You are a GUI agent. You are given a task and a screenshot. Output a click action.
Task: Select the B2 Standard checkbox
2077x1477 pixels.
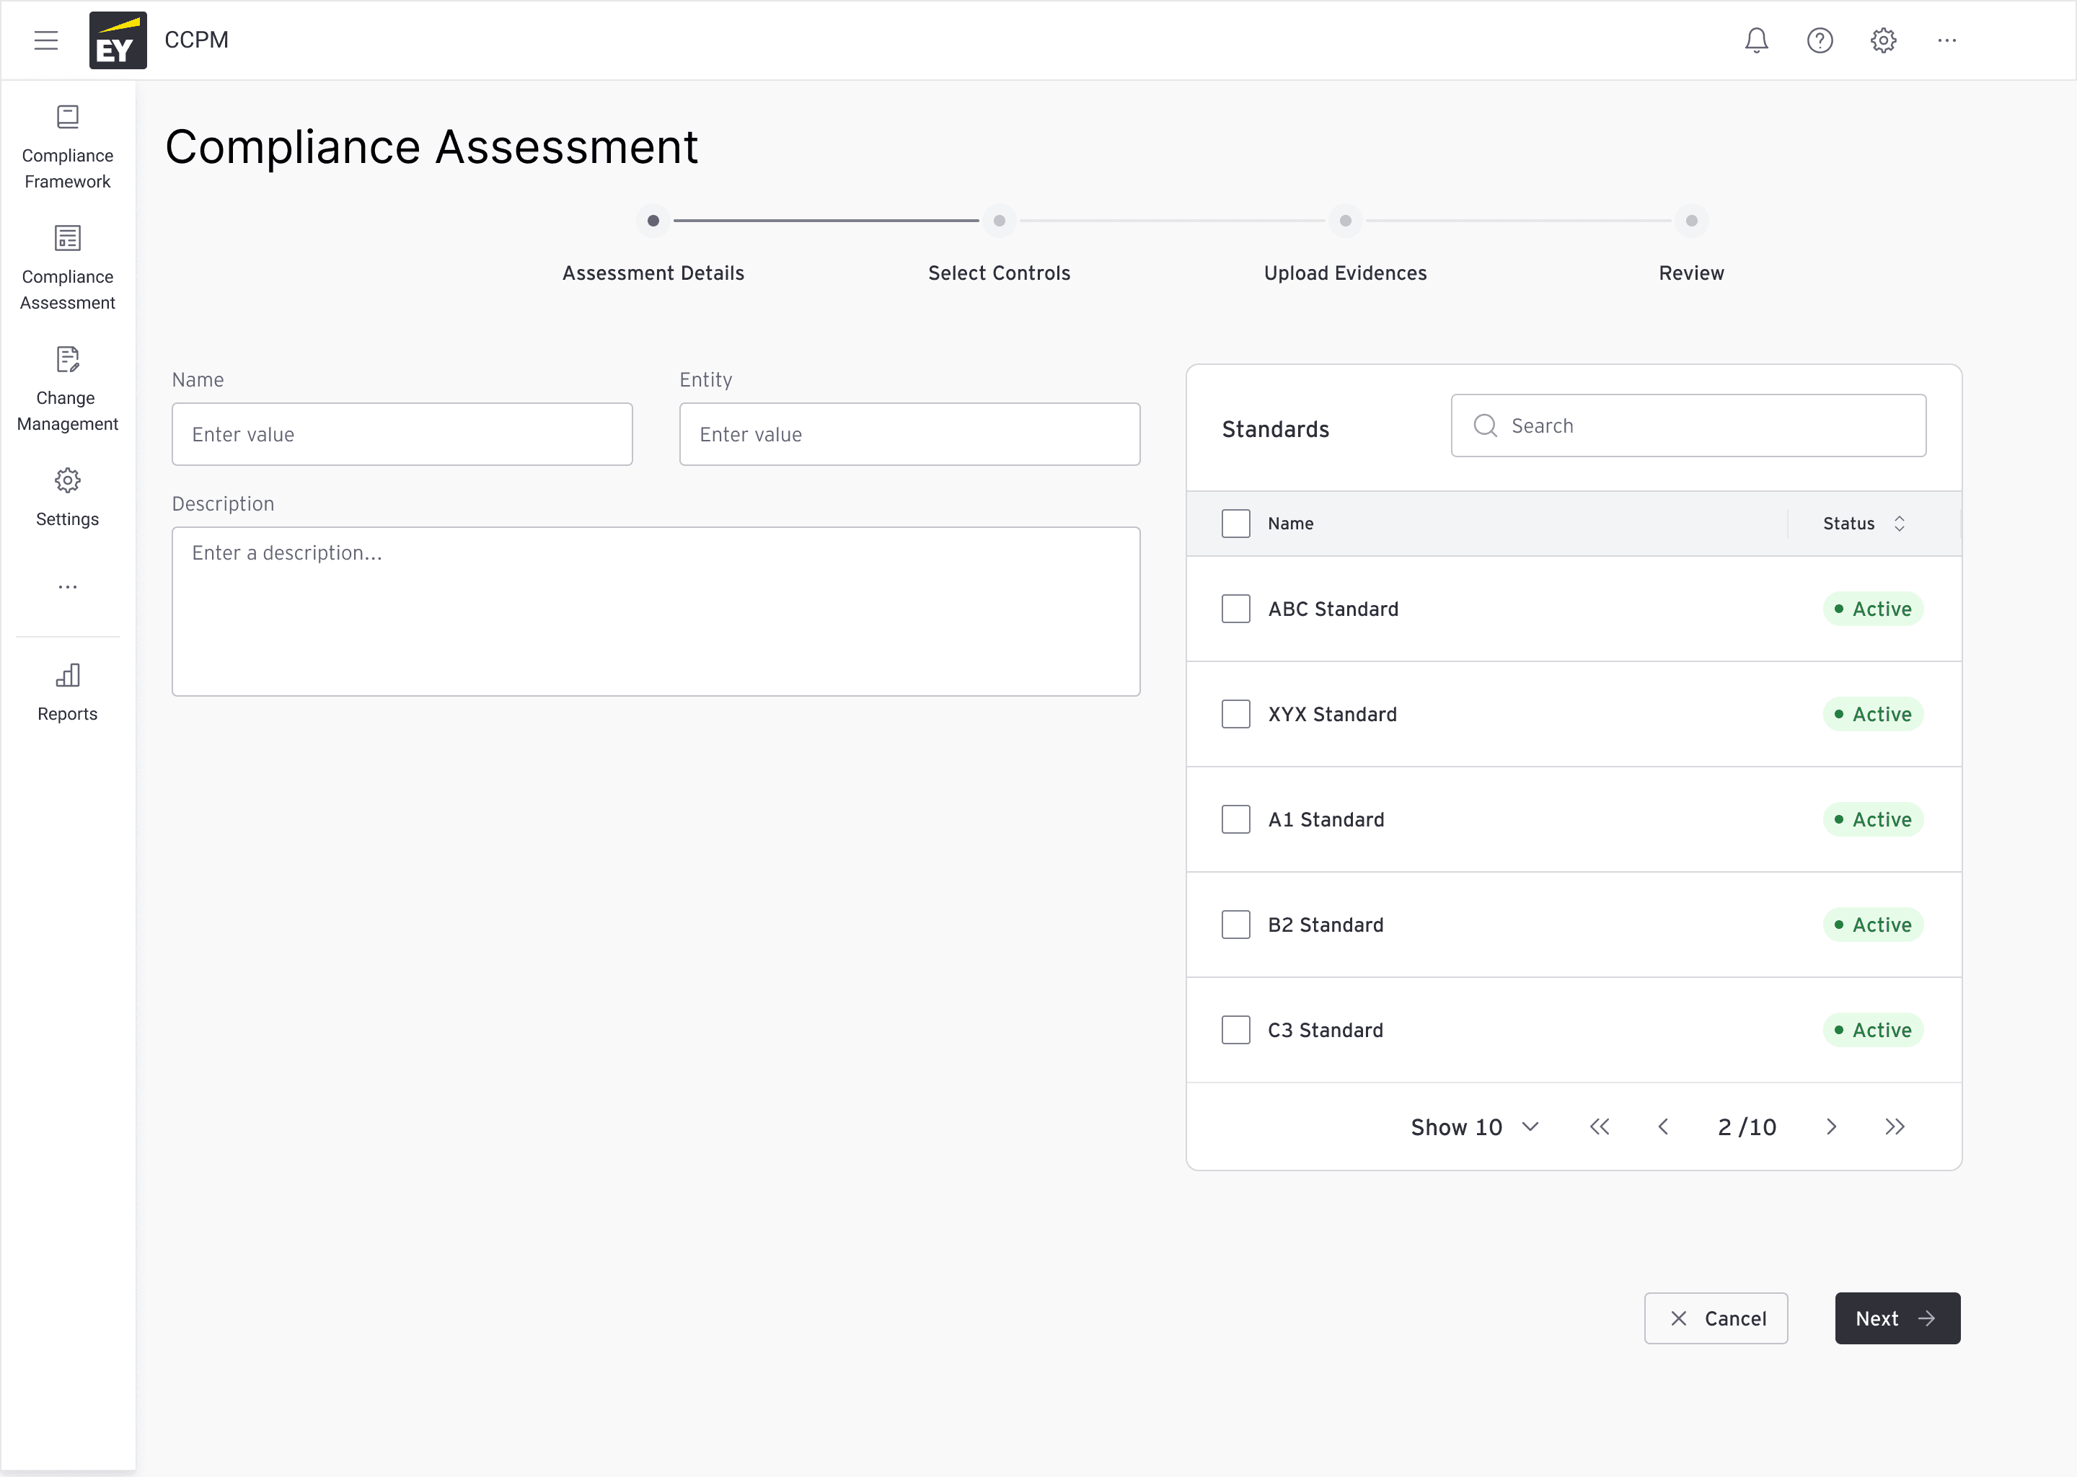pyautogui.click(x=1235, y=925)
